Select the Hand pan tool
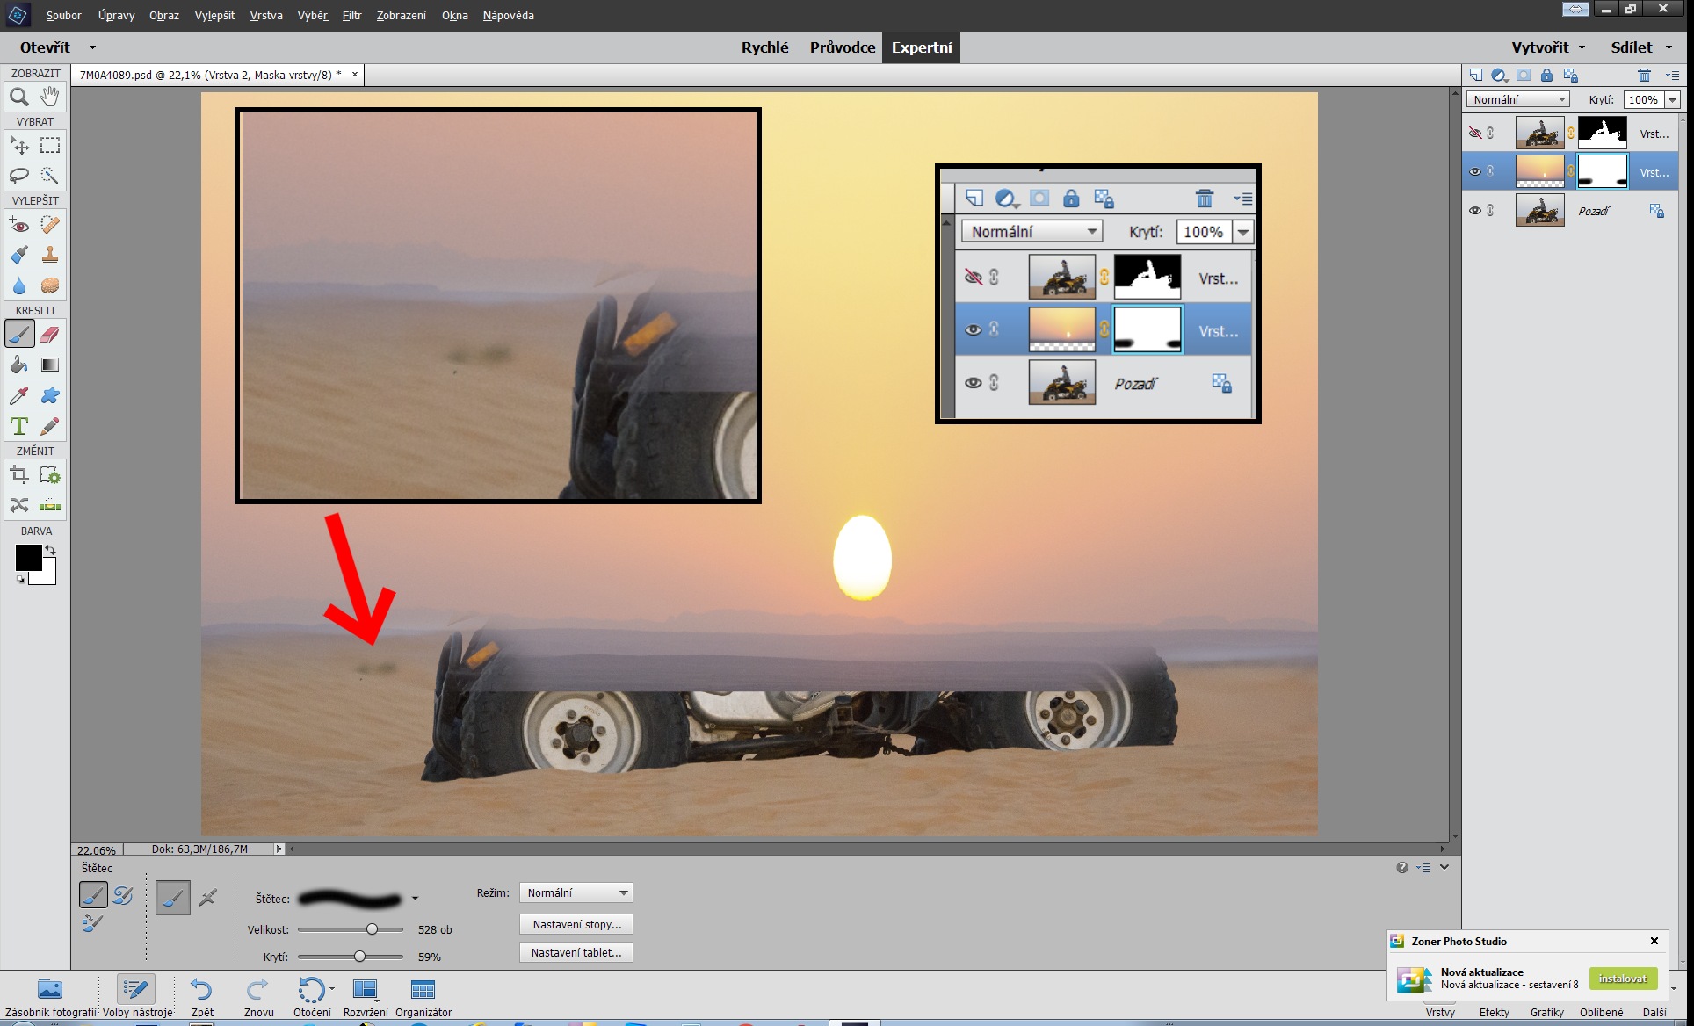Screen dimensions: 1694x1026 click(50, 97)
